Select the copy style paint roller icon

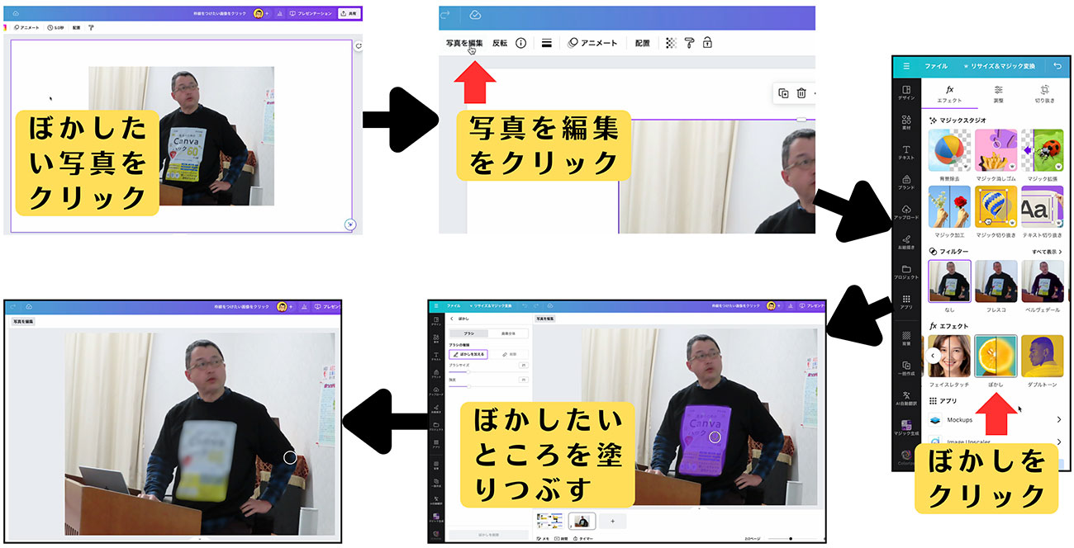[x=689, y=43]
